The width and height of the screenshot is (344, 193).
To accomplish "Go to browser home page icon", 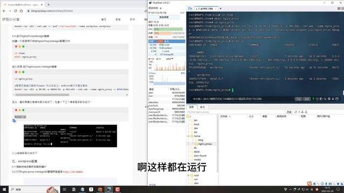I will 21,11.
